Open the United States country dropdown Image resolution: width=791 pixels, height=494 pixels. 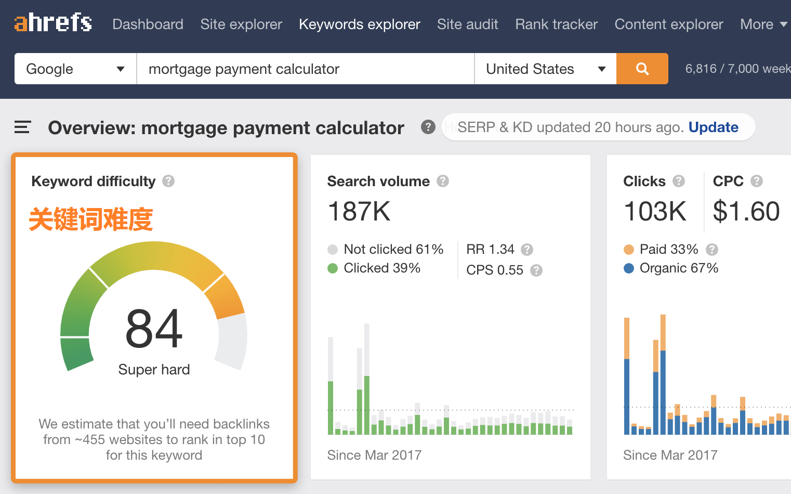[x=545, y=68]
